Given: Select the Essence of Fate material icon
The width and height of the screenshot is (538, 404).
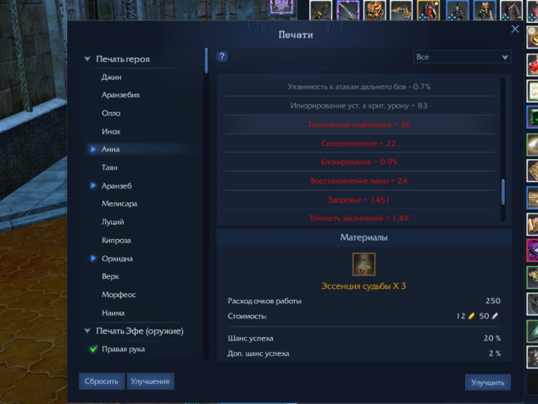Looking at the screenshot, I should point(363,264).
